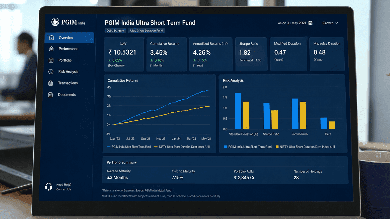Click the Cumulative Returns chart heading
This screenshot has height=219, width=390.
[123, 80]
